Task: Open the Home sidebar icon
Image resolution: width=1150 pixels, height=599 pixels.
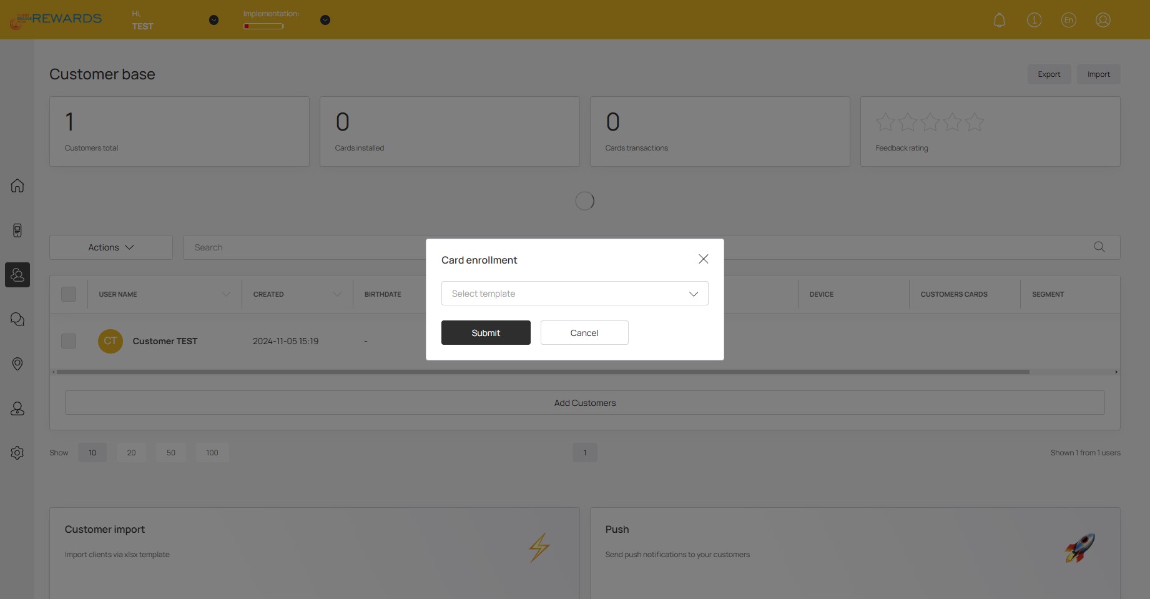Action: 17,186
